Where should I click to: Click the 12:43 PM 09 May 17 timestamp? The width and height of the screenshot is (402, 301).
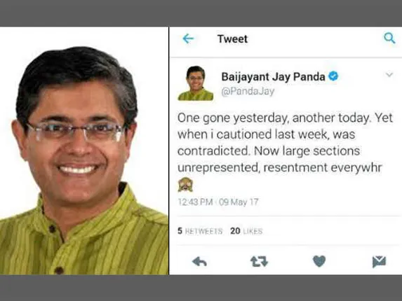[x=218, y=202]
